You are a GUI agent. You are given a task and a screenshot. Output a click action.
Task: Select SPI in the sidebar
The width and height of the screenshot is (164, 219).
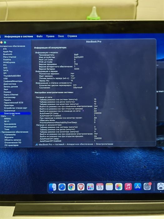(x=5, y=73)
